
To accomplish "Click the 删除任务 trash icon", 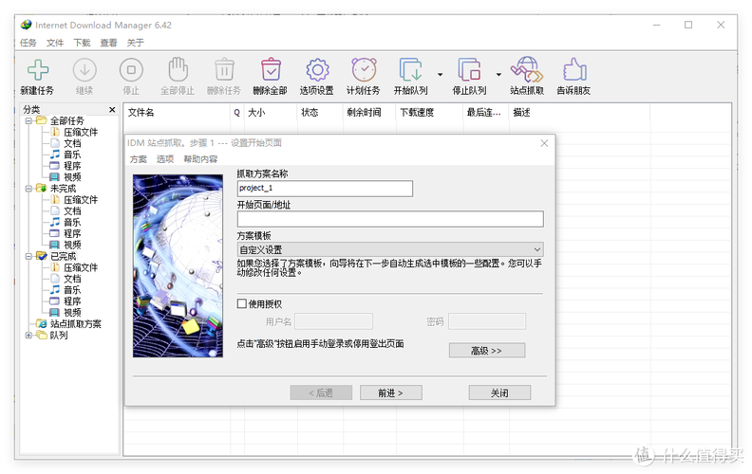I will tap(224, 70).
